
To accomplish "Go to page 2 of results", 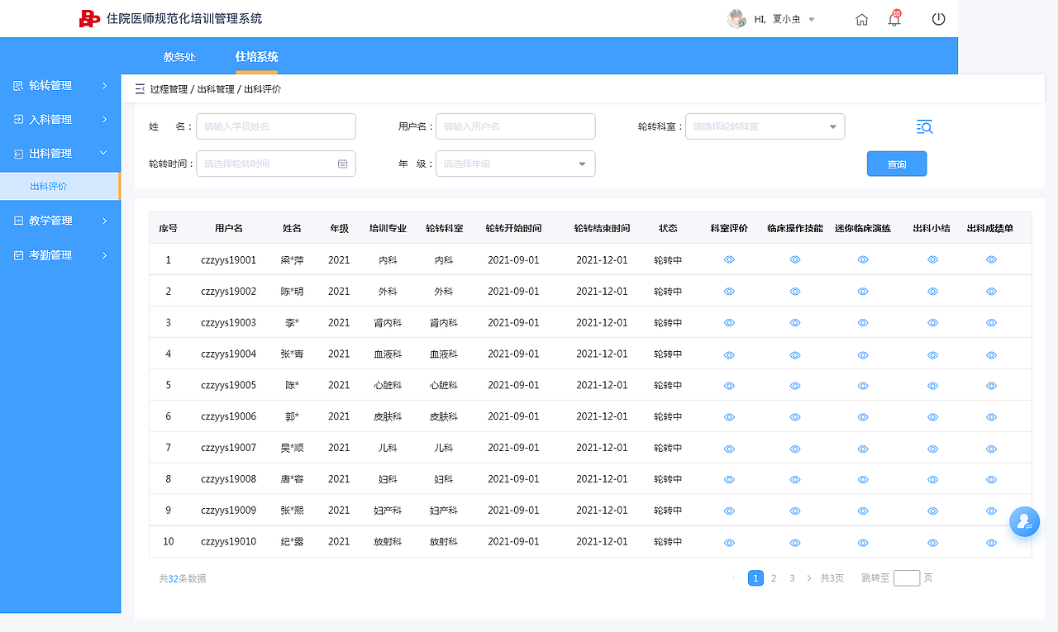I will [774, 577].
